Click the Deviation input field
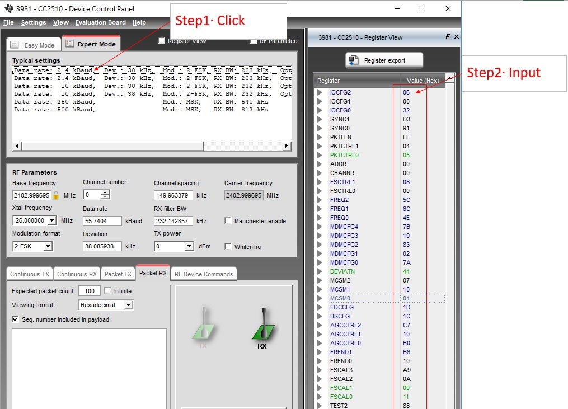 pyautogui.click(x=102, y=246)
